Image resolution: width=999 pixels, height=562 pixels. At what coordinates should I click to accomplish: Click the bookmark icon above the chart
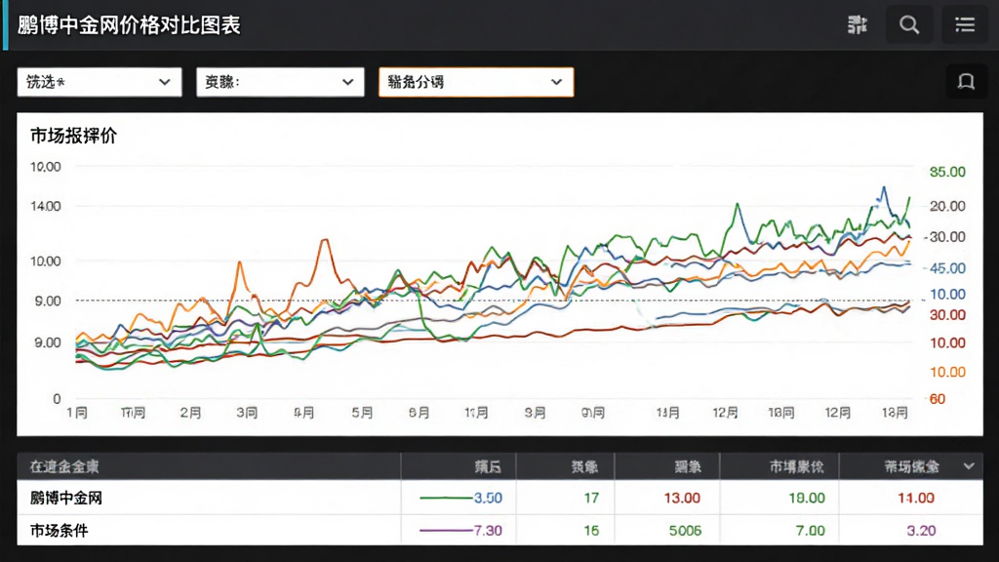point(966,82)
